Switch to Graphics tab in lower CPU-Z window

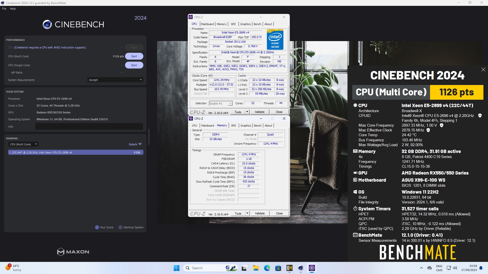click(246, 126)
